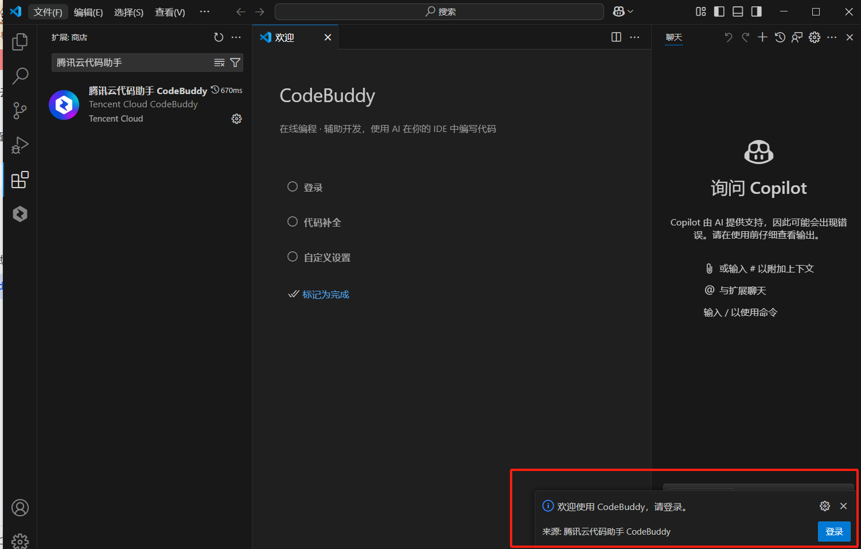Viewport: 861px width, 549px height.
Task: Open extensions view more actions menu
Action: coord(236,37)
